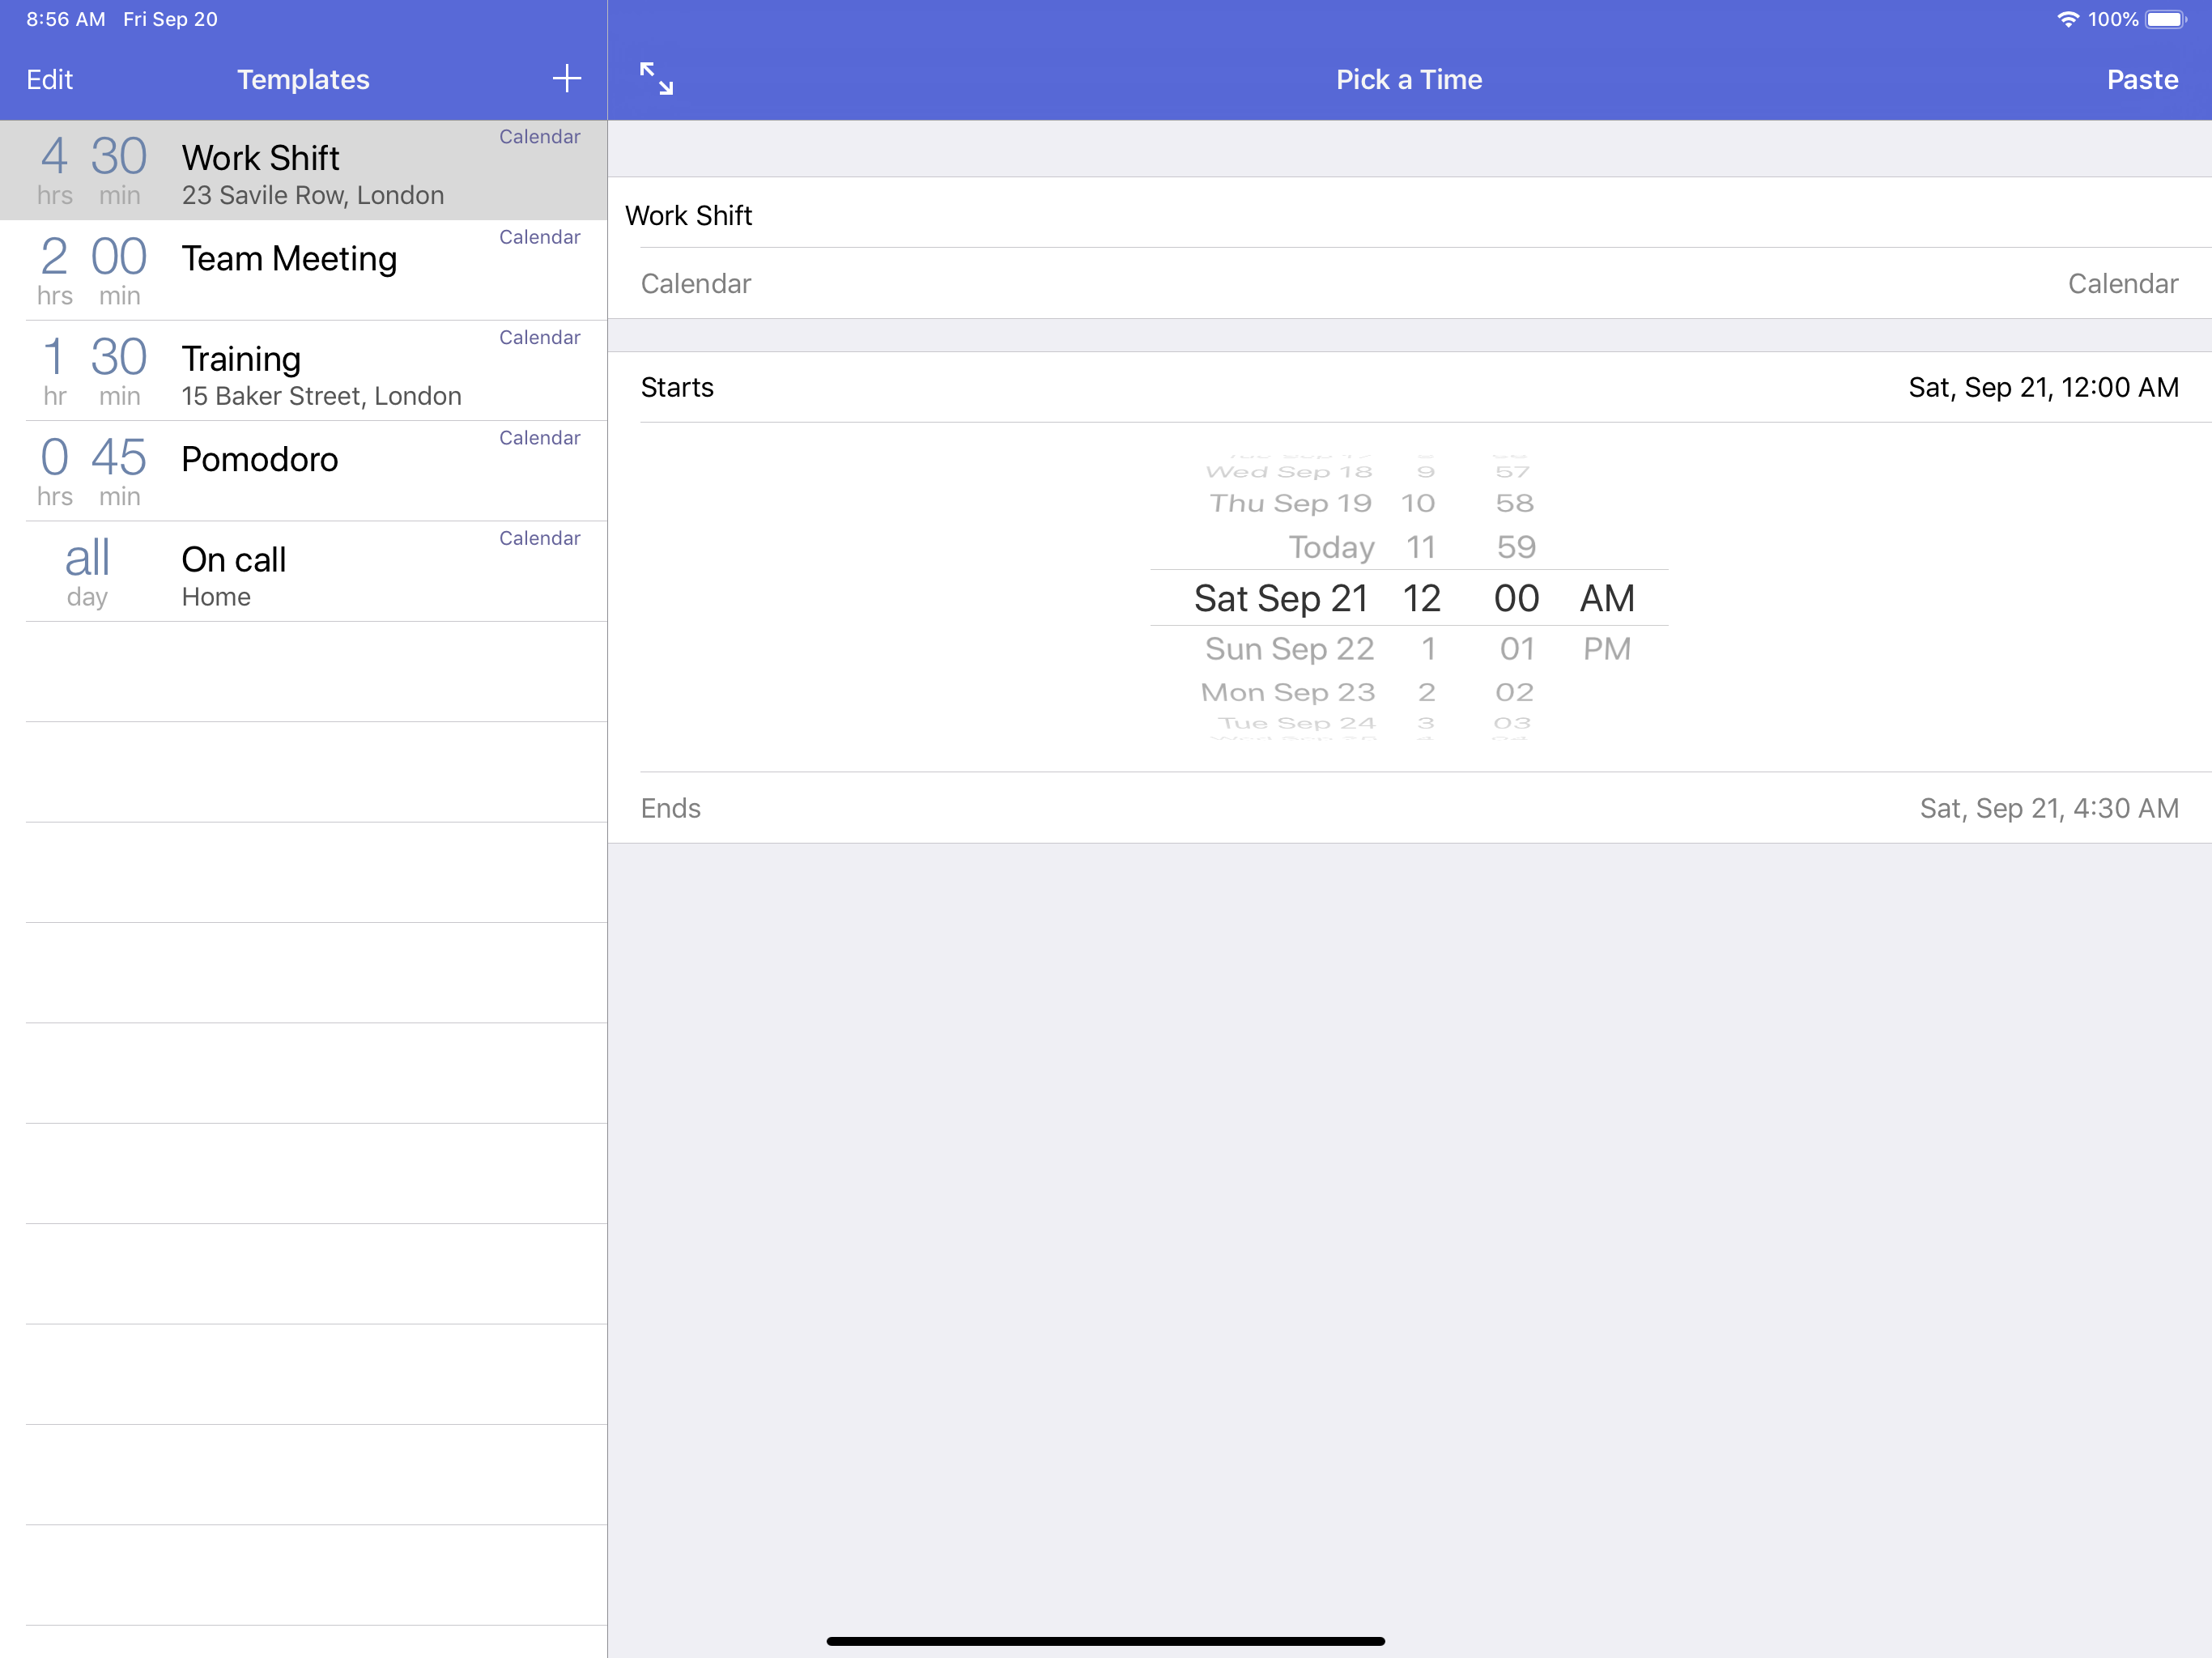Open the On call all-day template
Viewport: 2212px width, 1658px height.
(x=303, y=571)
